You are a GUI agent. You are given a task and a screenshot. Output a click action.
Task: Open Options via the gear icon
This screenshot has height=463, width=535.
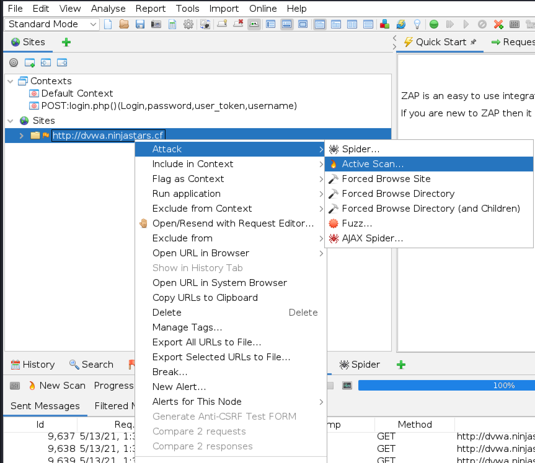[188, 24]
